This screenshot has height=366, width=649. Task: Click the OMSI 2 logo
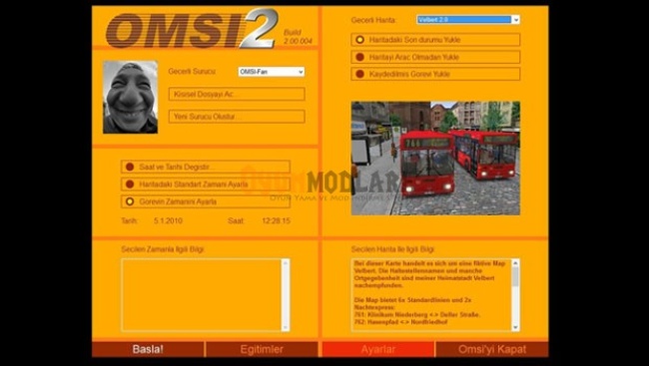pyautogui.click(x=192, y=29)
